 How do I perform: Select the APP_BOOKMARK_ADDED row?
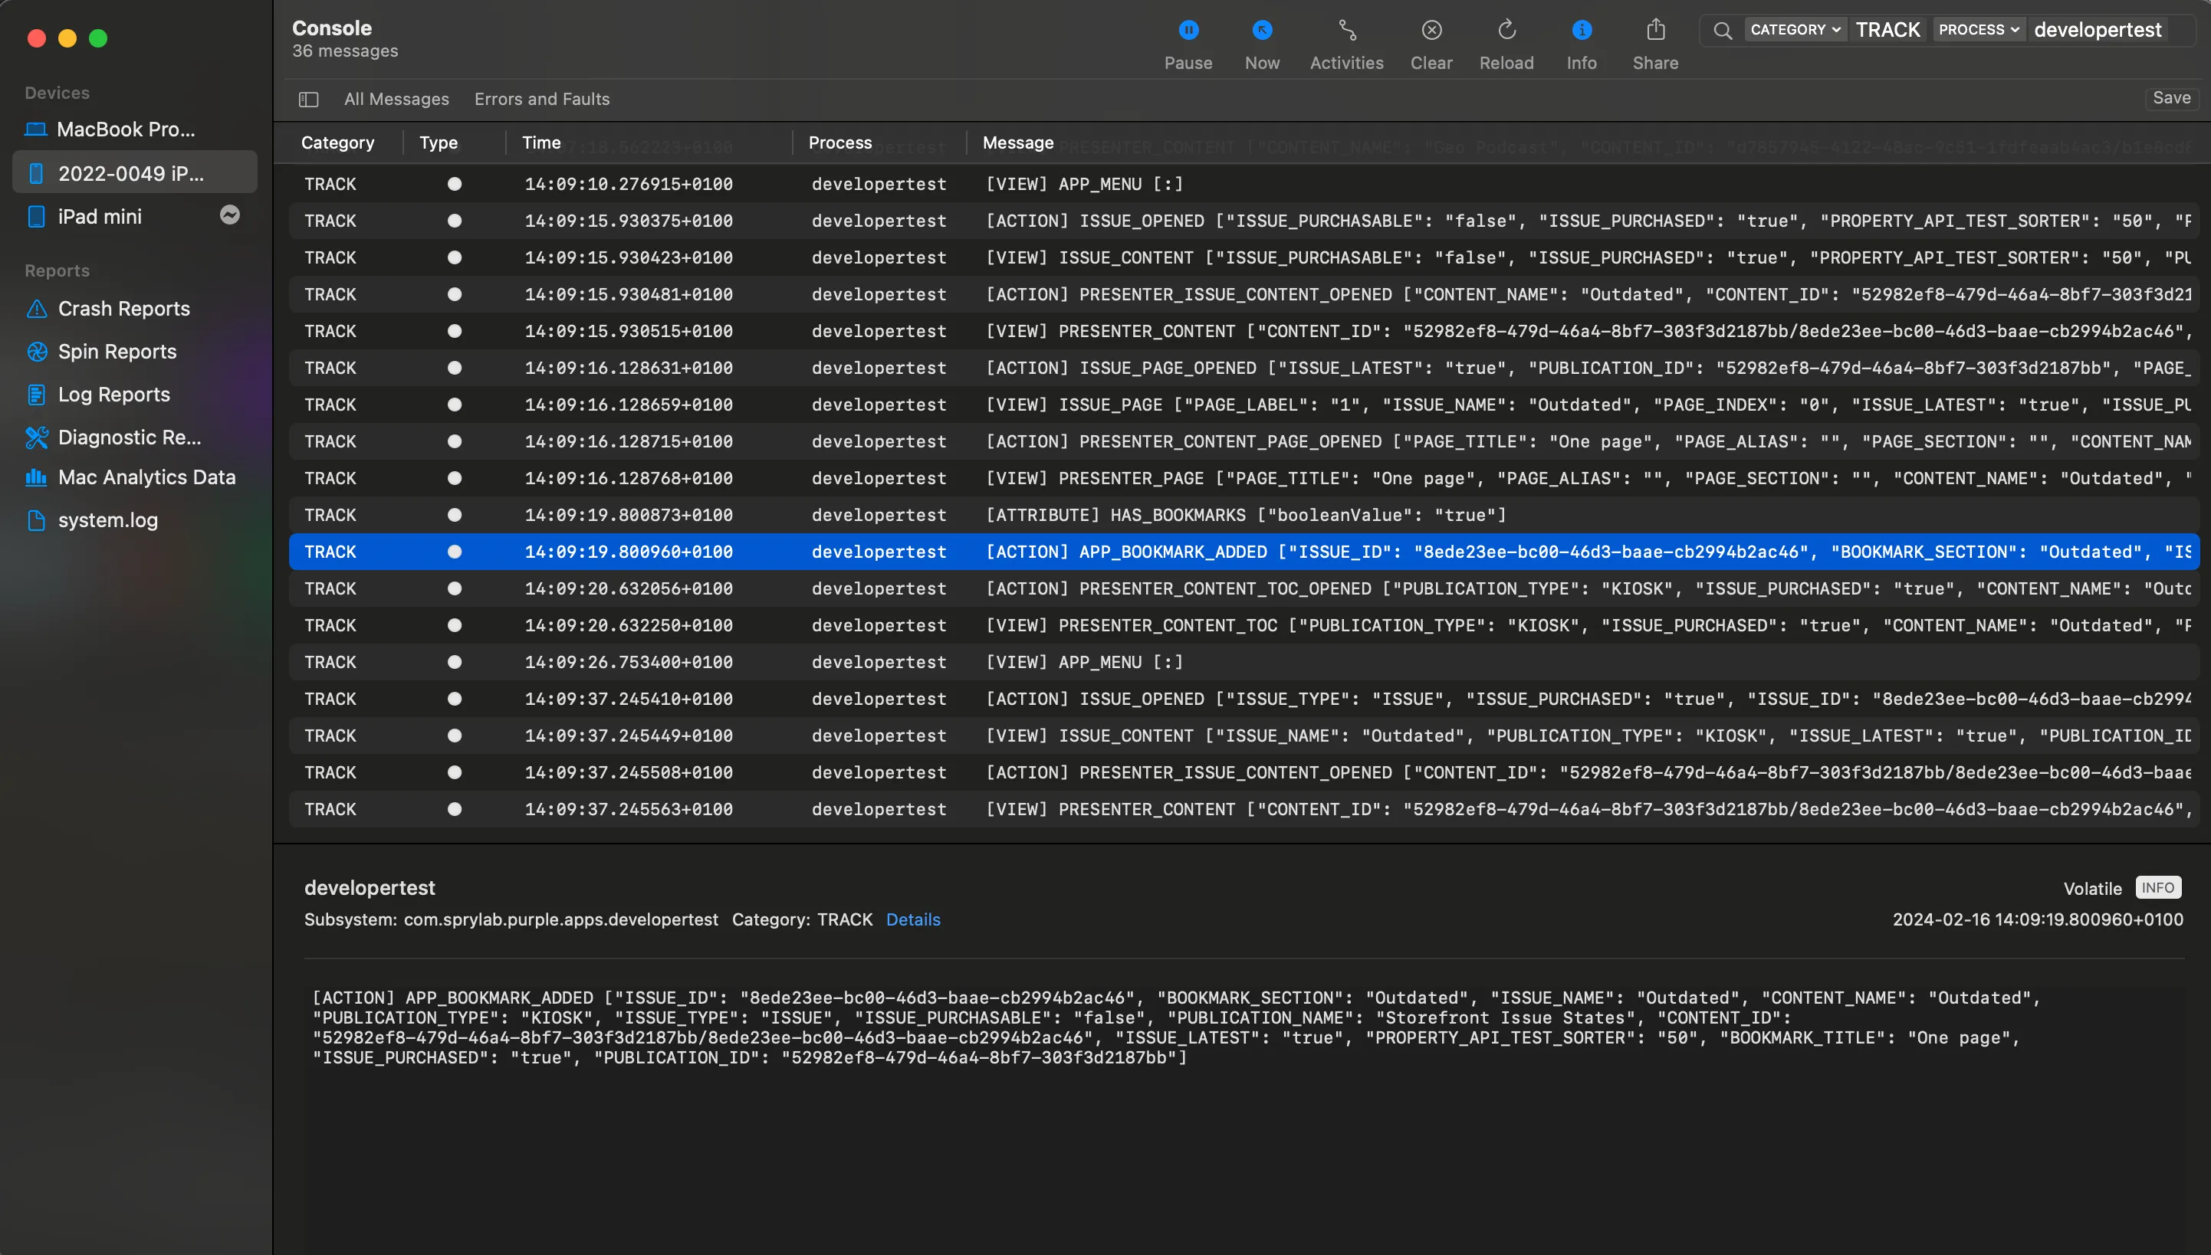coord(1243,552)
